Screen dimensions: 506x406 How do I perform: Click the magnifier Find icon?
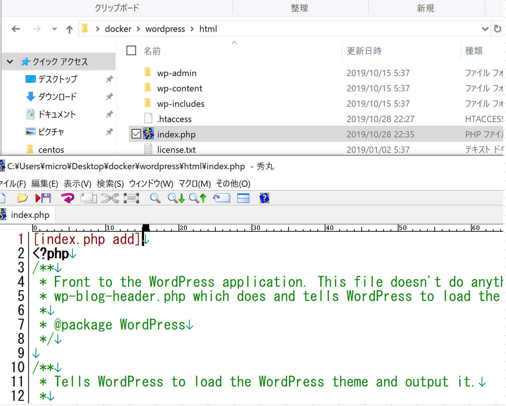(x=155, y=198)
